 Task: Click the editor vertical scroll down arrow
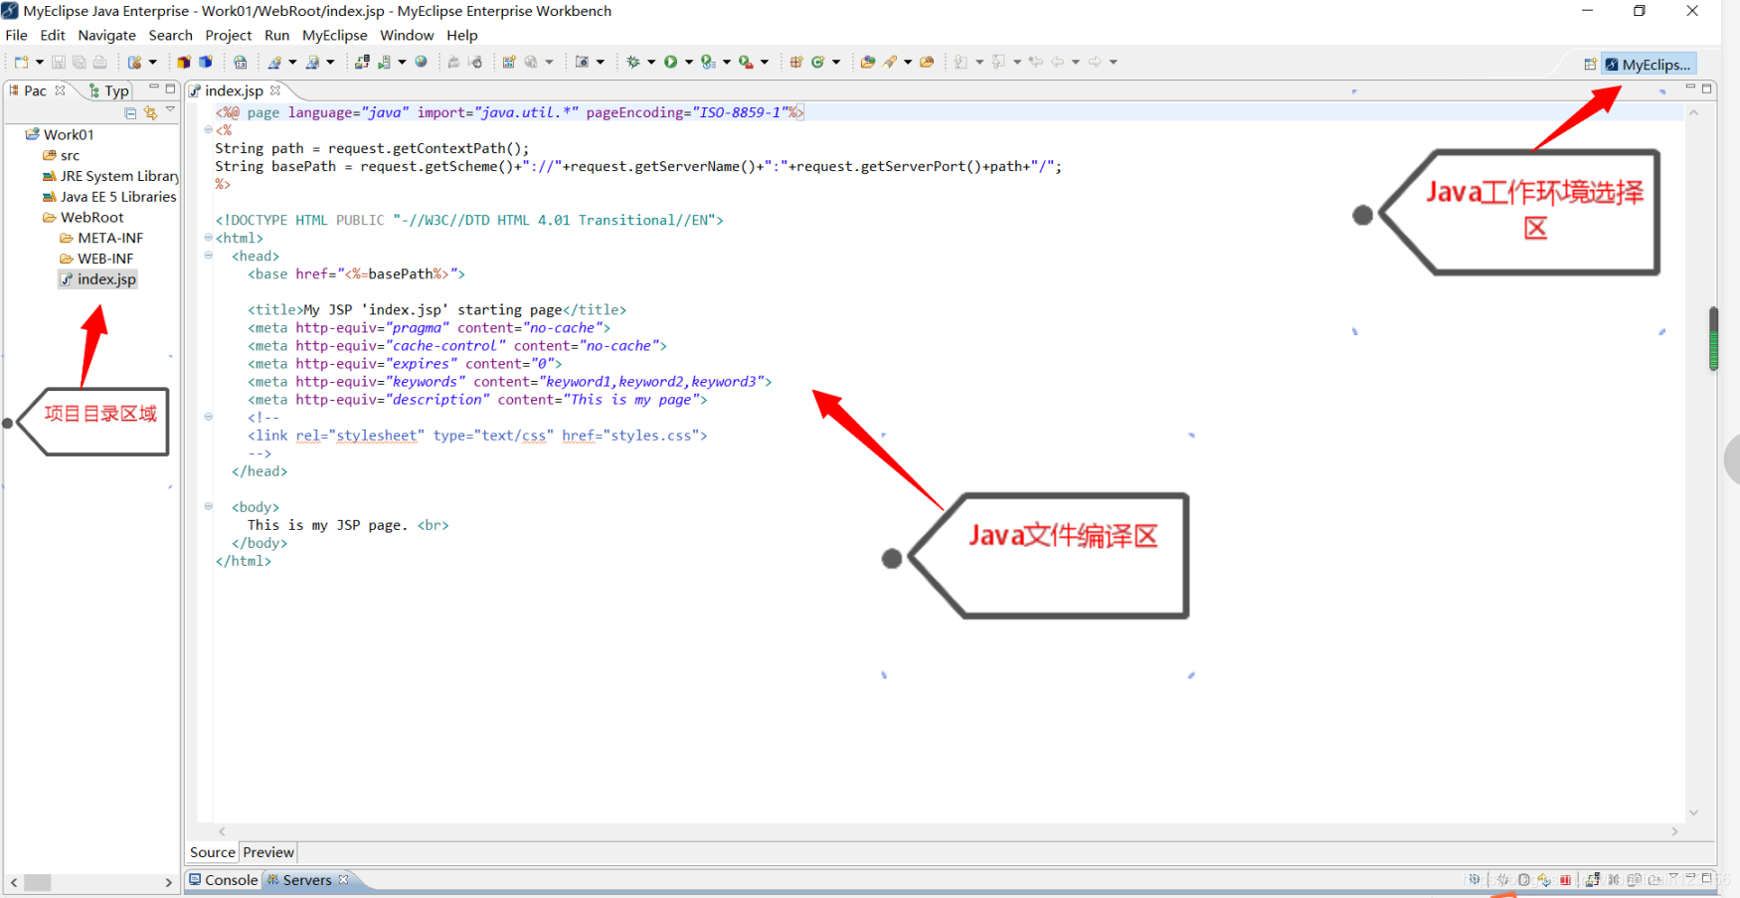tap(1694, 812)
